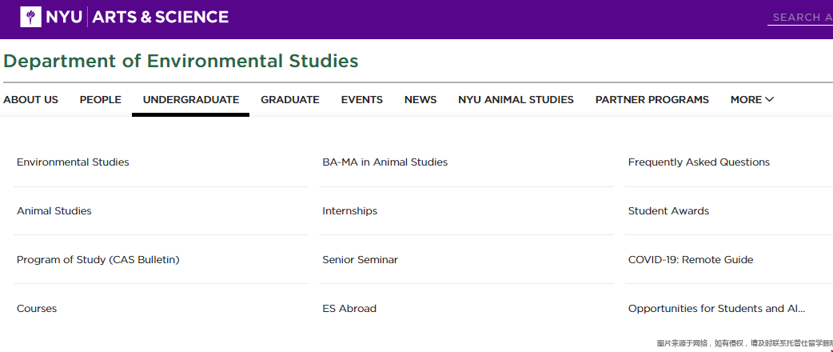Screen dimensions: 833x352
Task: Open the Environmental Studies link
Action: 73,162
